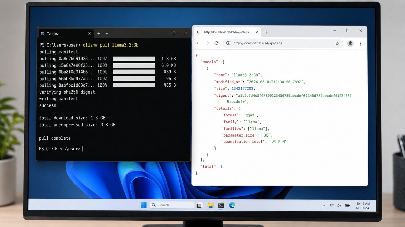Image resolution: width=405 pixels, height=227 pixels.
Task: Click the modified_at timestamp value
Action: 275,82
